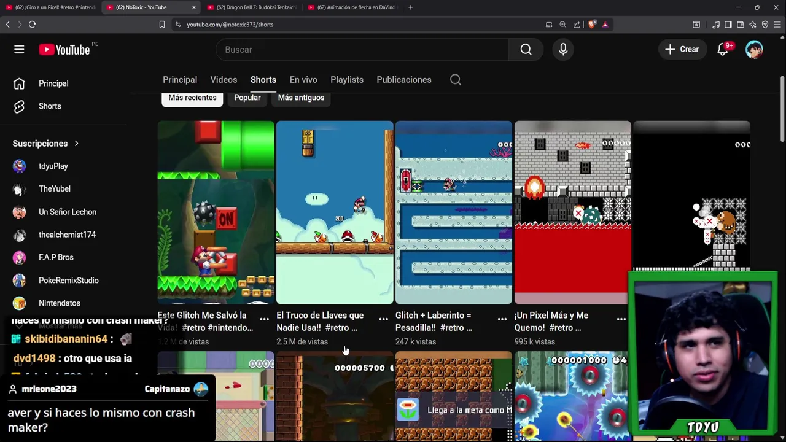Click the install app icon in address bar

pos(549,25)
